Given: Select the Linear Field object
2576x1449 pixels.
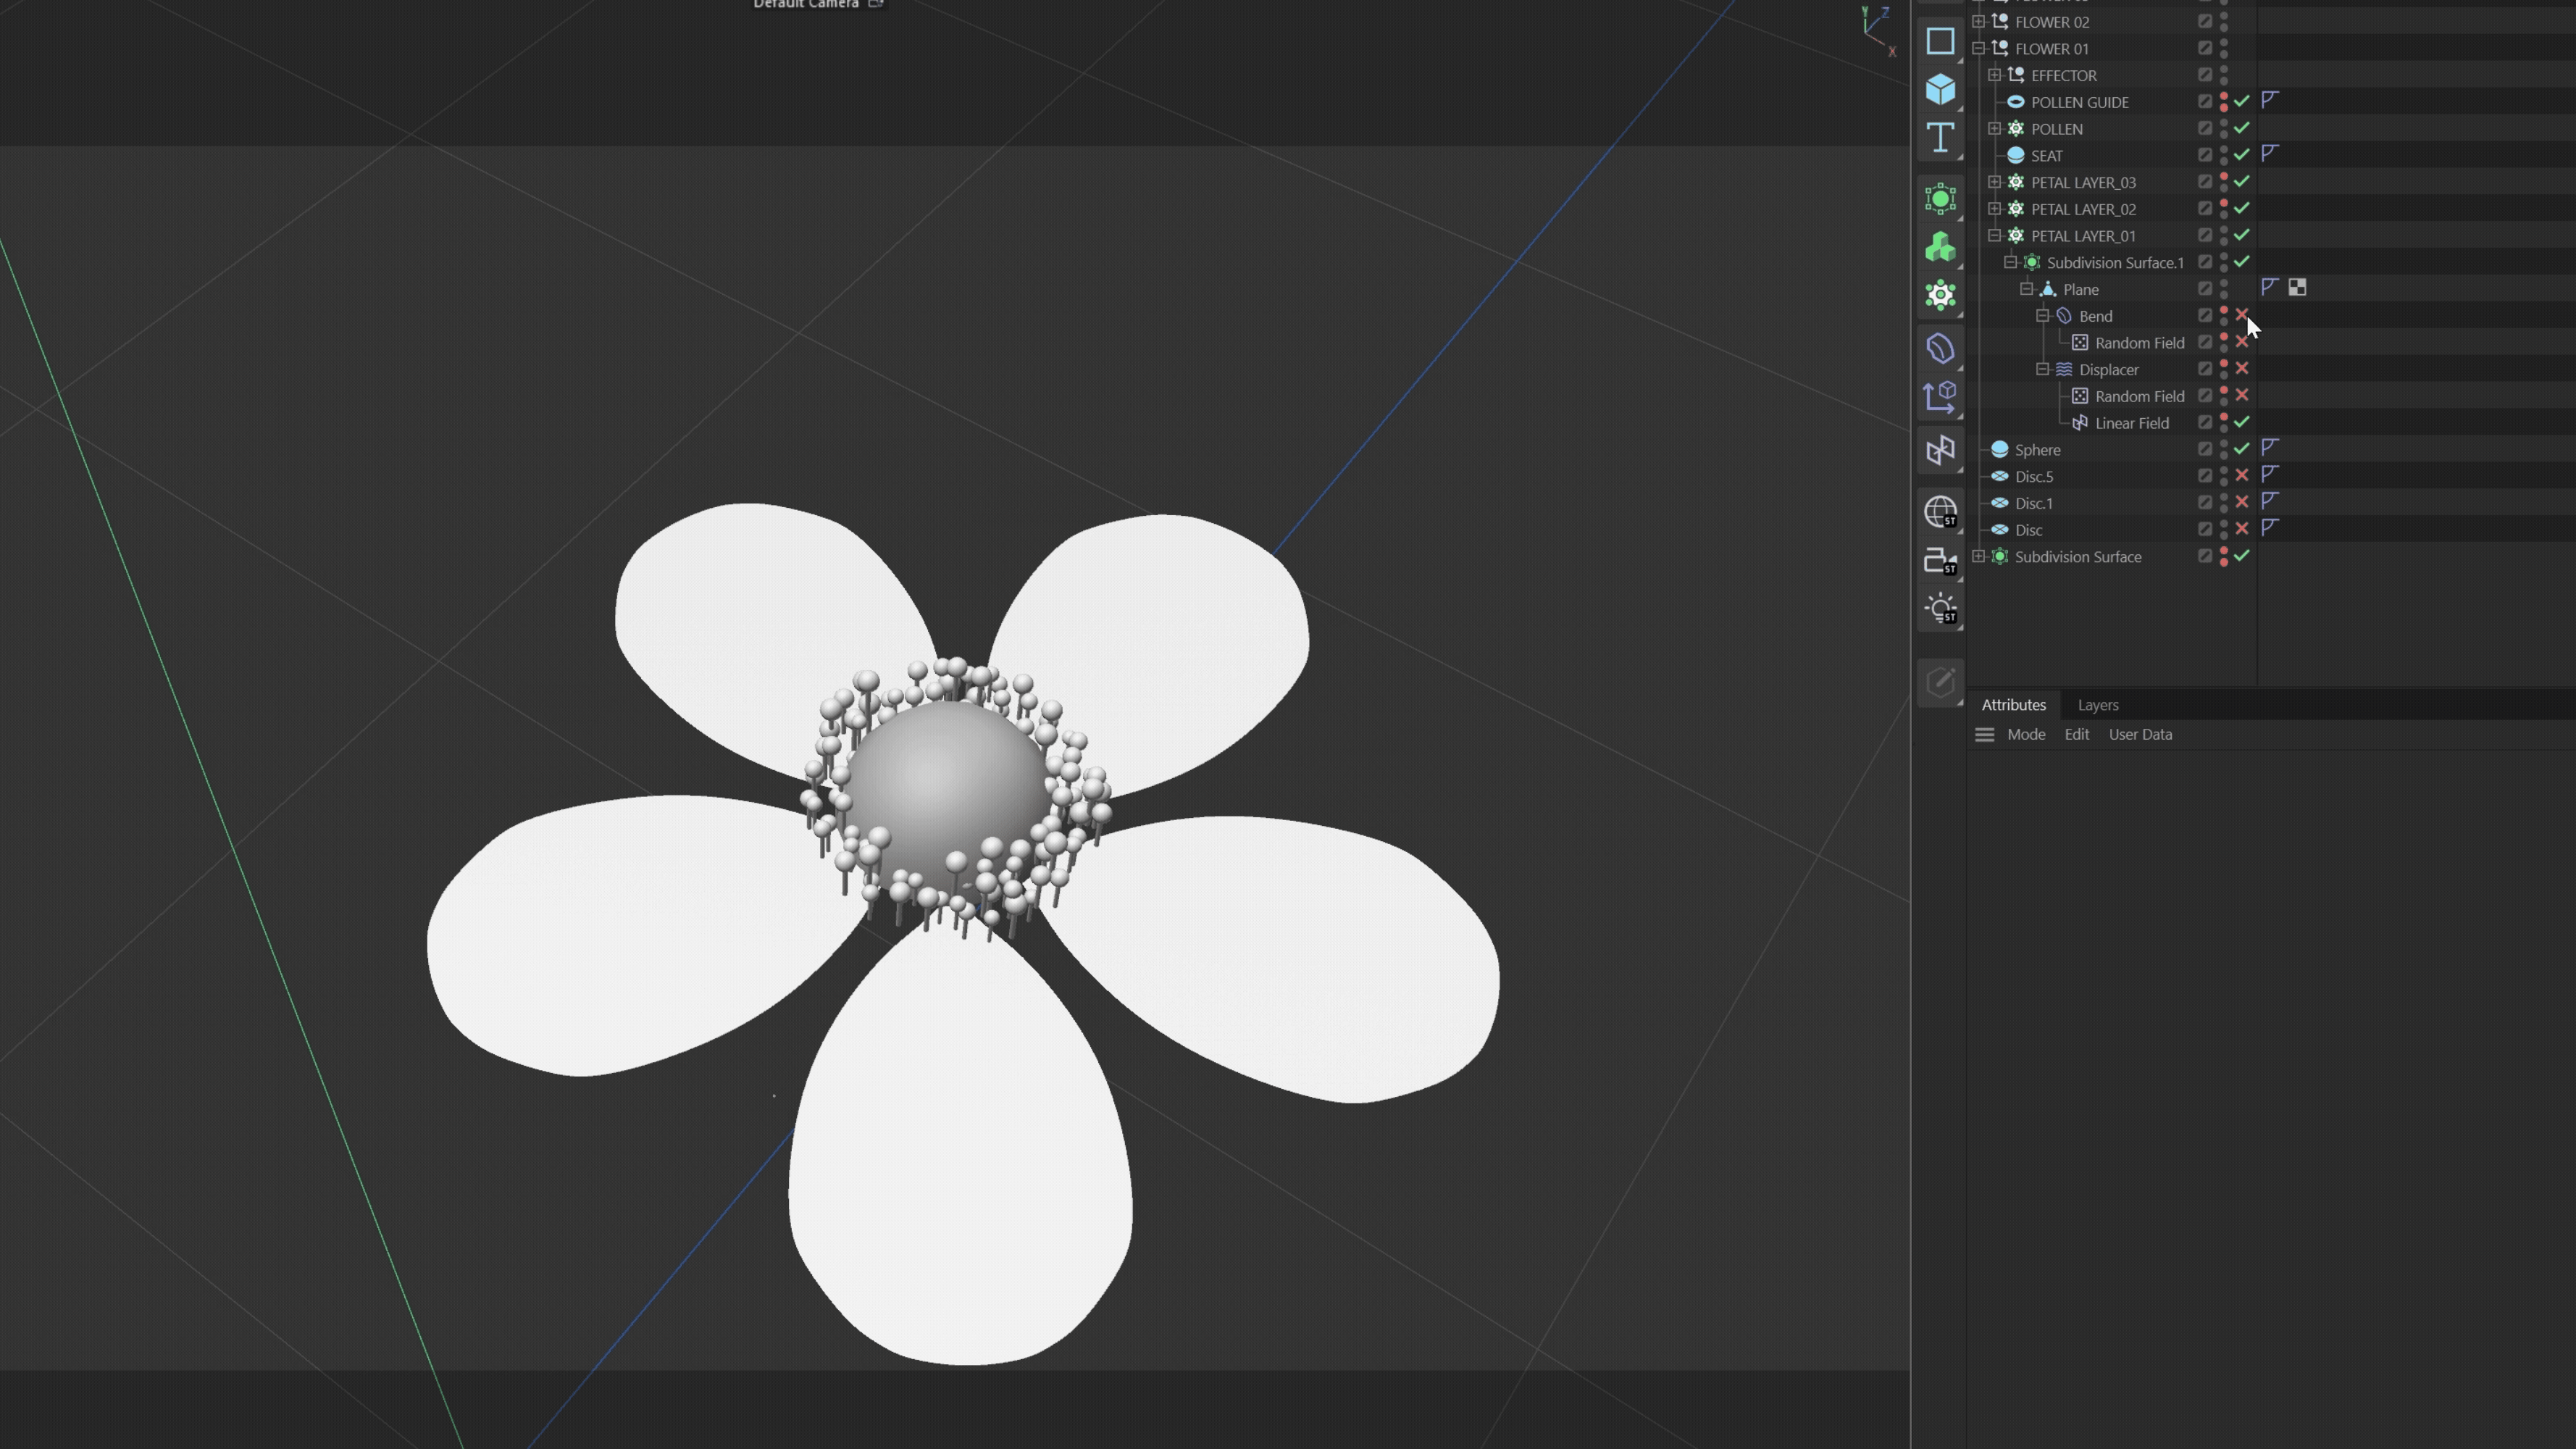Looking at the screenshot, I should pos(2133,423).
